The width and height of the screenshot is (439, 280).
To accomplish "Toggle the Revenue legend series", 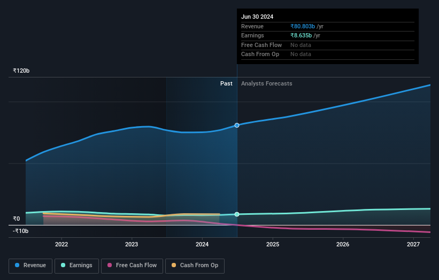I will coord(30,266).
